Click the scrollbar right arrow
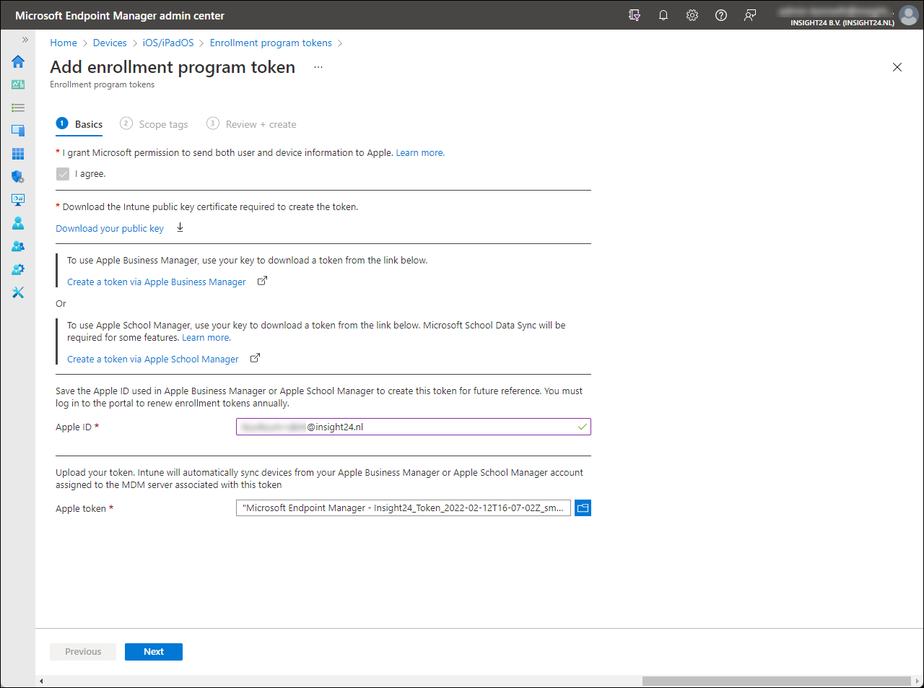 point(917,681)
